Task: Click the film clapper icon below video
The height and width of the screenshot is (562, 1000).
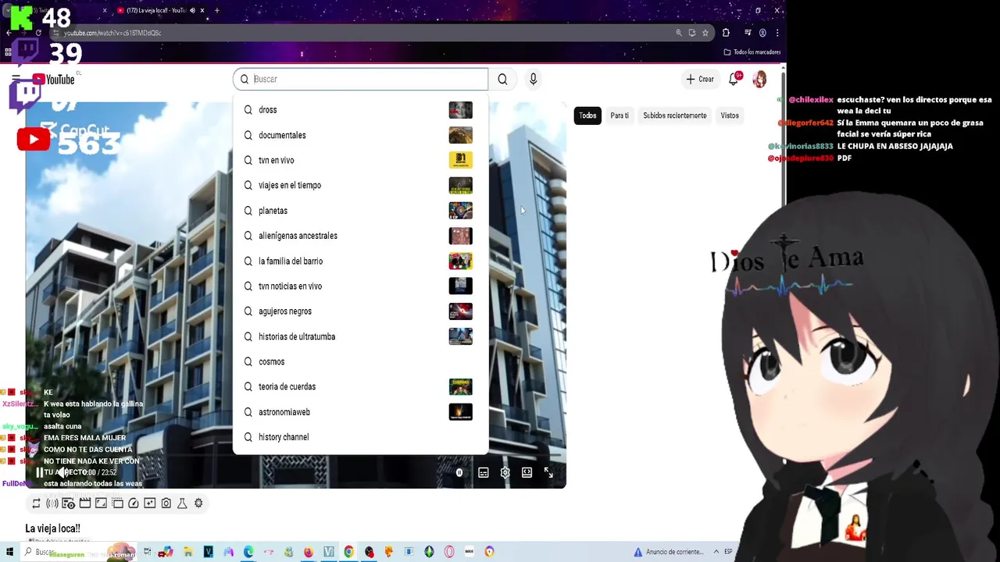Action: (x=85, y=503)
